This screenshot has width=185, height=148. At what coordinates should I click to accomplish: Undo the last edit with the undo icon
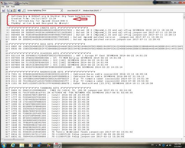click(19, 10)
